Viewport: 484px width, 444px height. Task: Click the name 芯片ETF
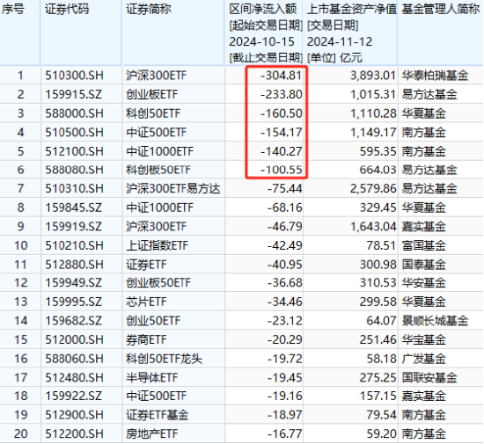[x=146, y=302]
